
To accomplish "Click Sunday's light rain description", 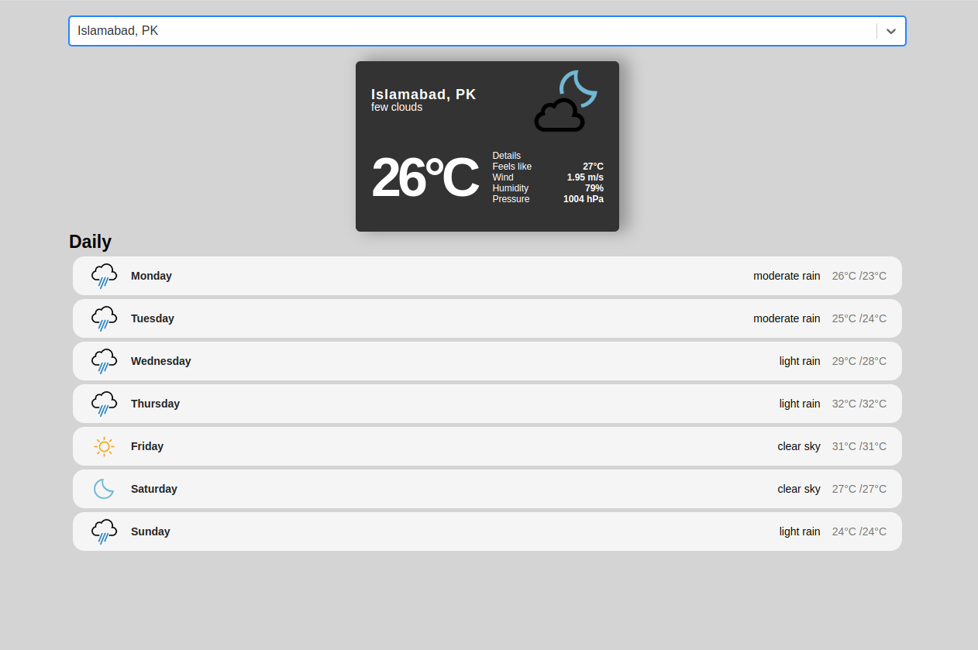I will (x=800, y=531).
